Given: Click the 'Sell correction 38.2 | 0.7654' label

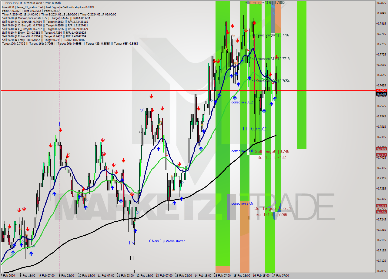Looking at the screenshot, I should 269,81.
